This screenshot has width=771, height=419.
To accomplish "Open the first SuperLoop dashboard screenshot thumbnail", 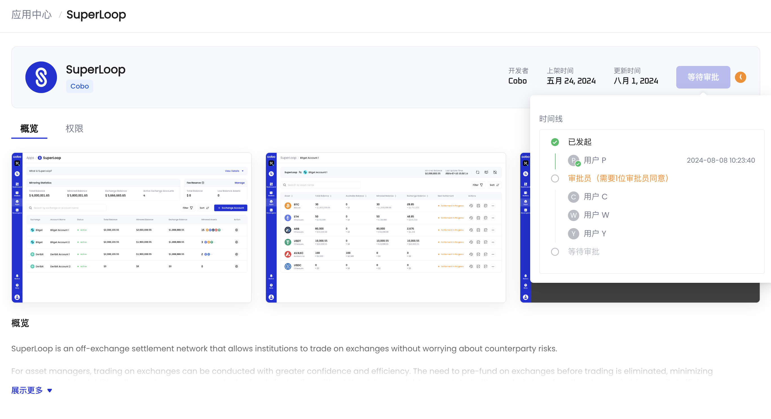I will click(132, 228).
